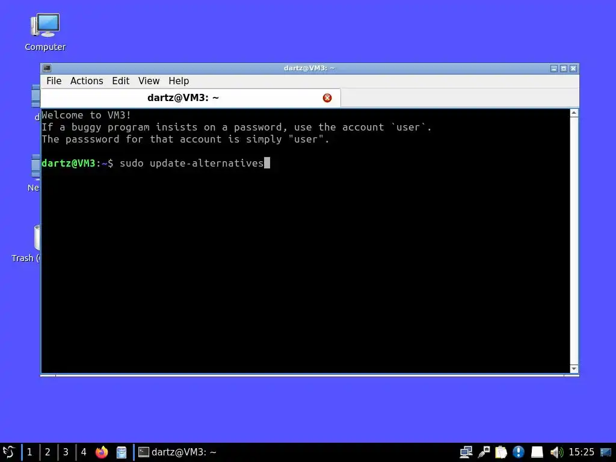The height and width of the screenshot is (462, 616).
Task: Click the screen icon at panel end
Action: (x=606, y=452)
